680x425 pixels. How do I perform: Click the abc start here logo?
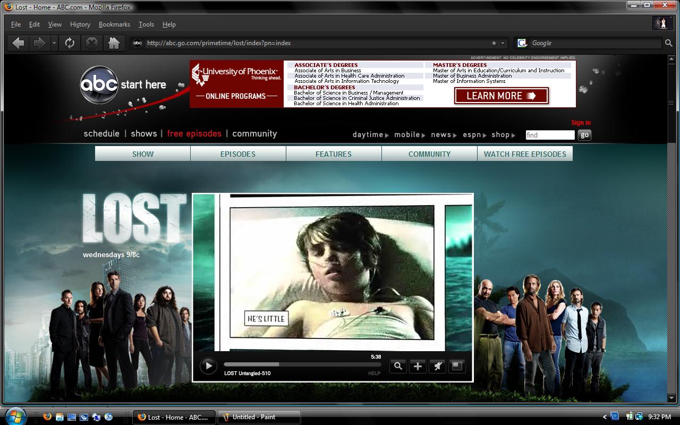point(123,84)
